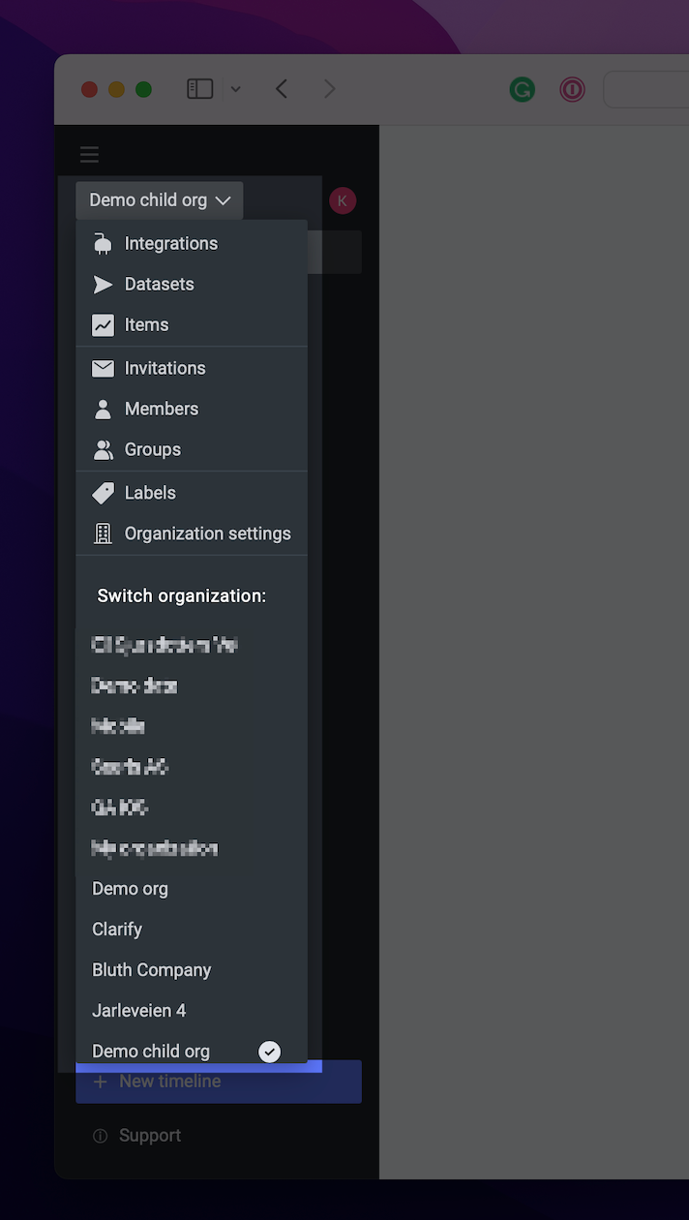
Task: Click the checkmark next to Demo child org
Action: point(270,1052)
